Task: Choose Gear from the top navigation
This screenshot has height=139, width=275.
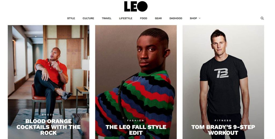Action: click(158, 18)
